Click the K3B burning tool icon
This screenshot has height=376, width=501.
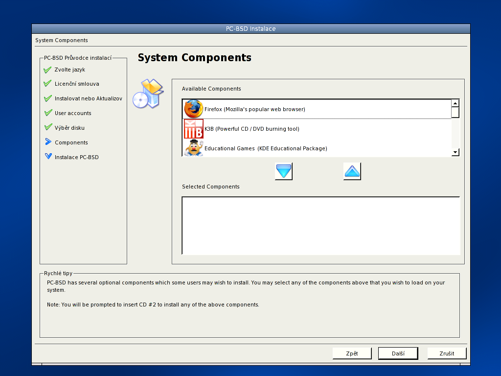pos(193,129)
